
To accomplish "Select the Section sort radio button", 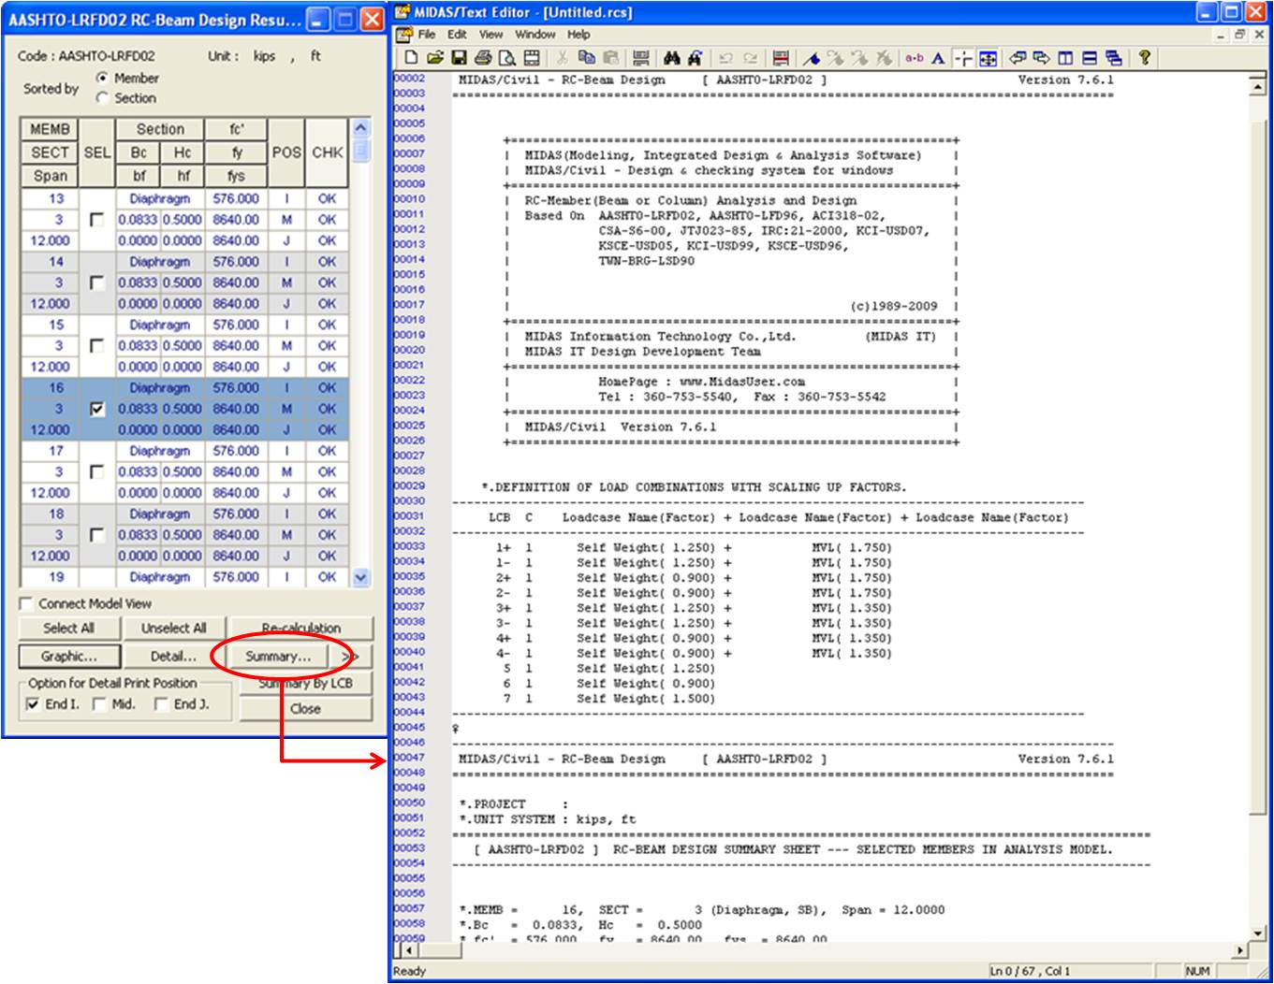I will tap(102, 97).
